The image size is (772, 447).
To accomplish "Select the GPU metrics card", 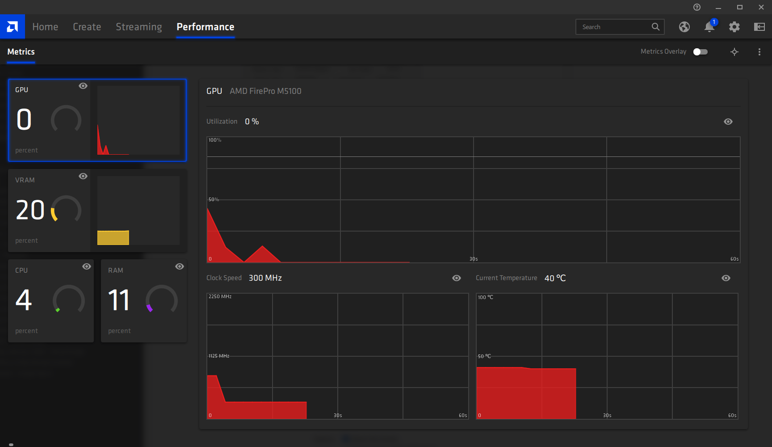I will coord(97,120).
